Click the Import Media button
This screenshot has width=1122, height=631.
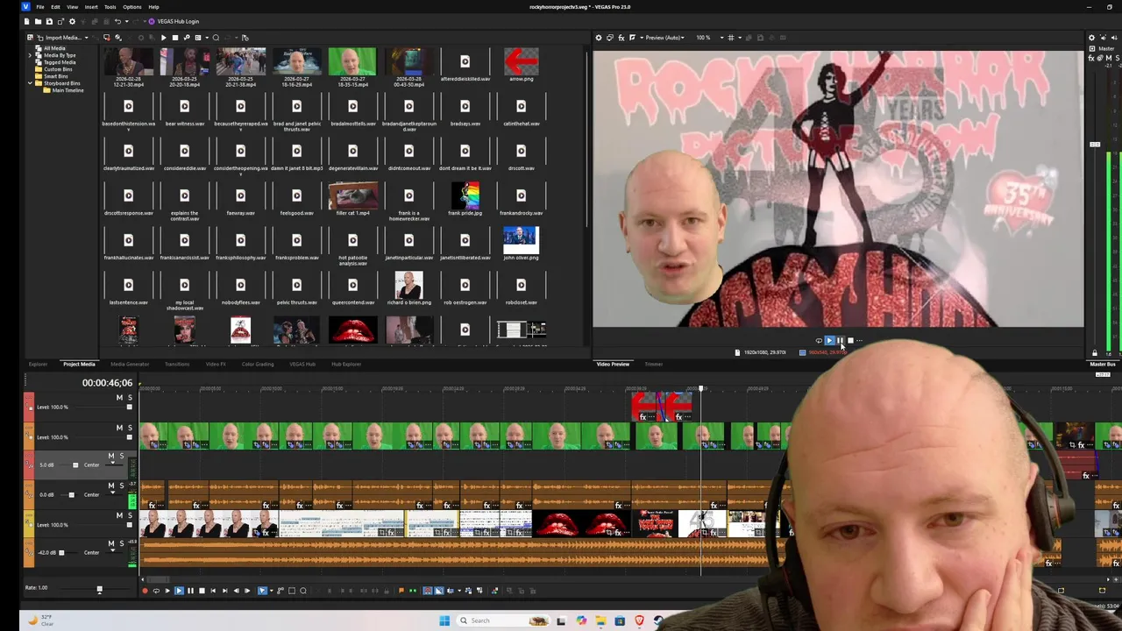pos(58,38)
